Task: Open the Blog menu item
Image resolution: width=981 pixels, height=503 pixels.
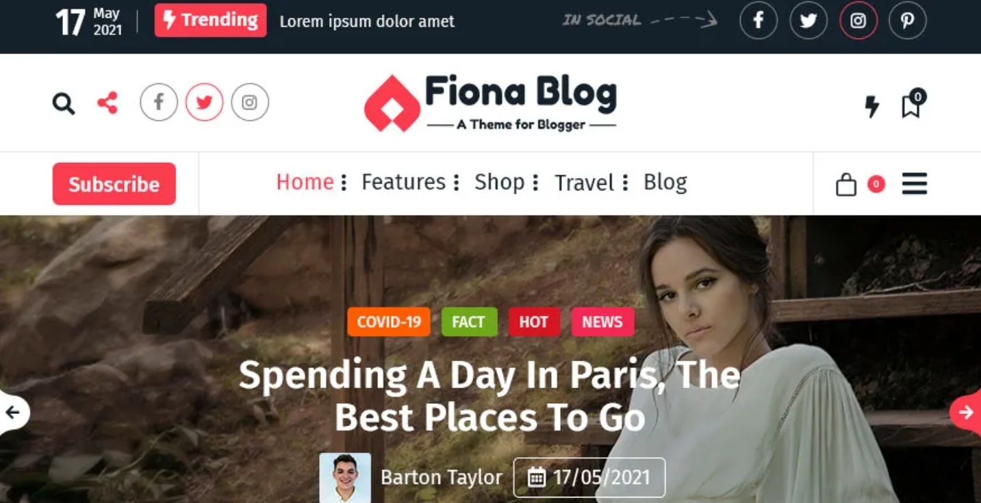Action: (x=665, y=183)
